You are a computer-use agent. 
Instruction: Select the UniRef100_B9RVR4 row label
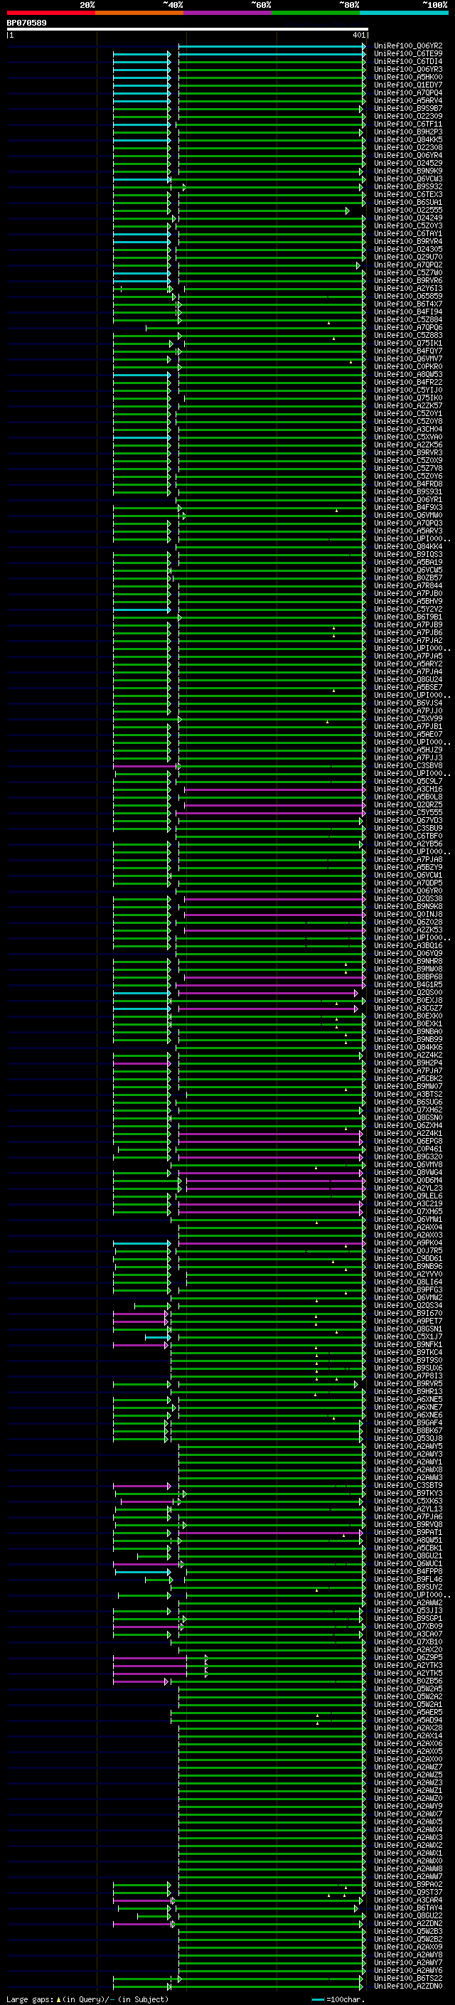coord(408,241)
